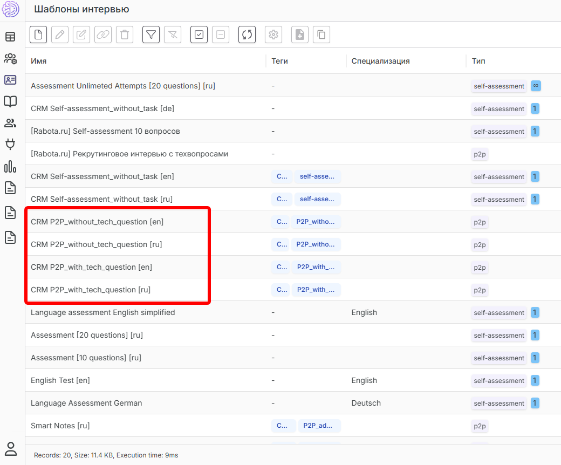Open the open book sidebar icon
The width and height of the screenshot is (561, 465).
click(x=10, y=101)
